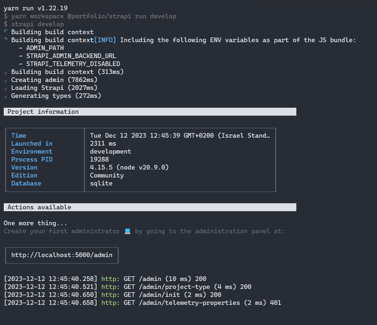Click the 'GET /admin/project-type' log entry
The height and width of the screenshot is (325, 377).
[188, 287]
